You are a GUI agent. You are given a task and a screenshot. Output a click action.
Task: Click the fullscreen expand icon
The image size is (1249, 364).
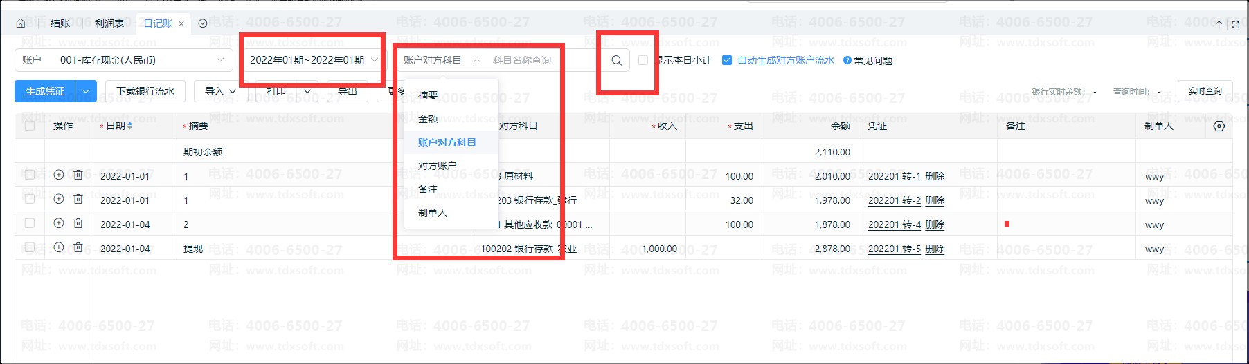1236,24
